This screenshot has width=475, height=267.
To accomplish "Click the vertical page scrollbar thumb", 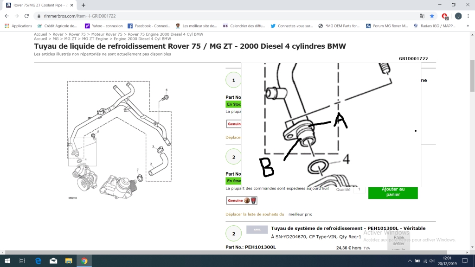I will coord(472,76).
